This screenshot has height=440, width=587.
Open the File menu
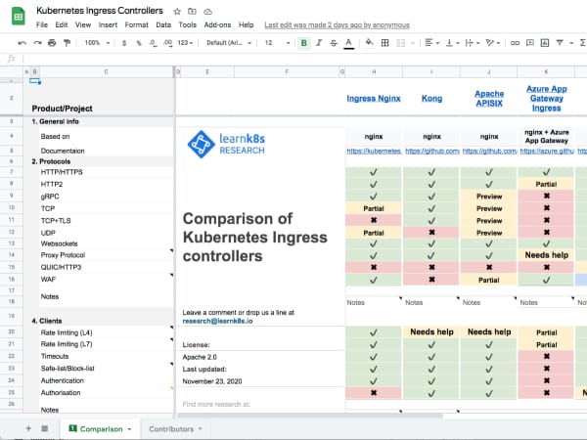[x=42, y=24]
